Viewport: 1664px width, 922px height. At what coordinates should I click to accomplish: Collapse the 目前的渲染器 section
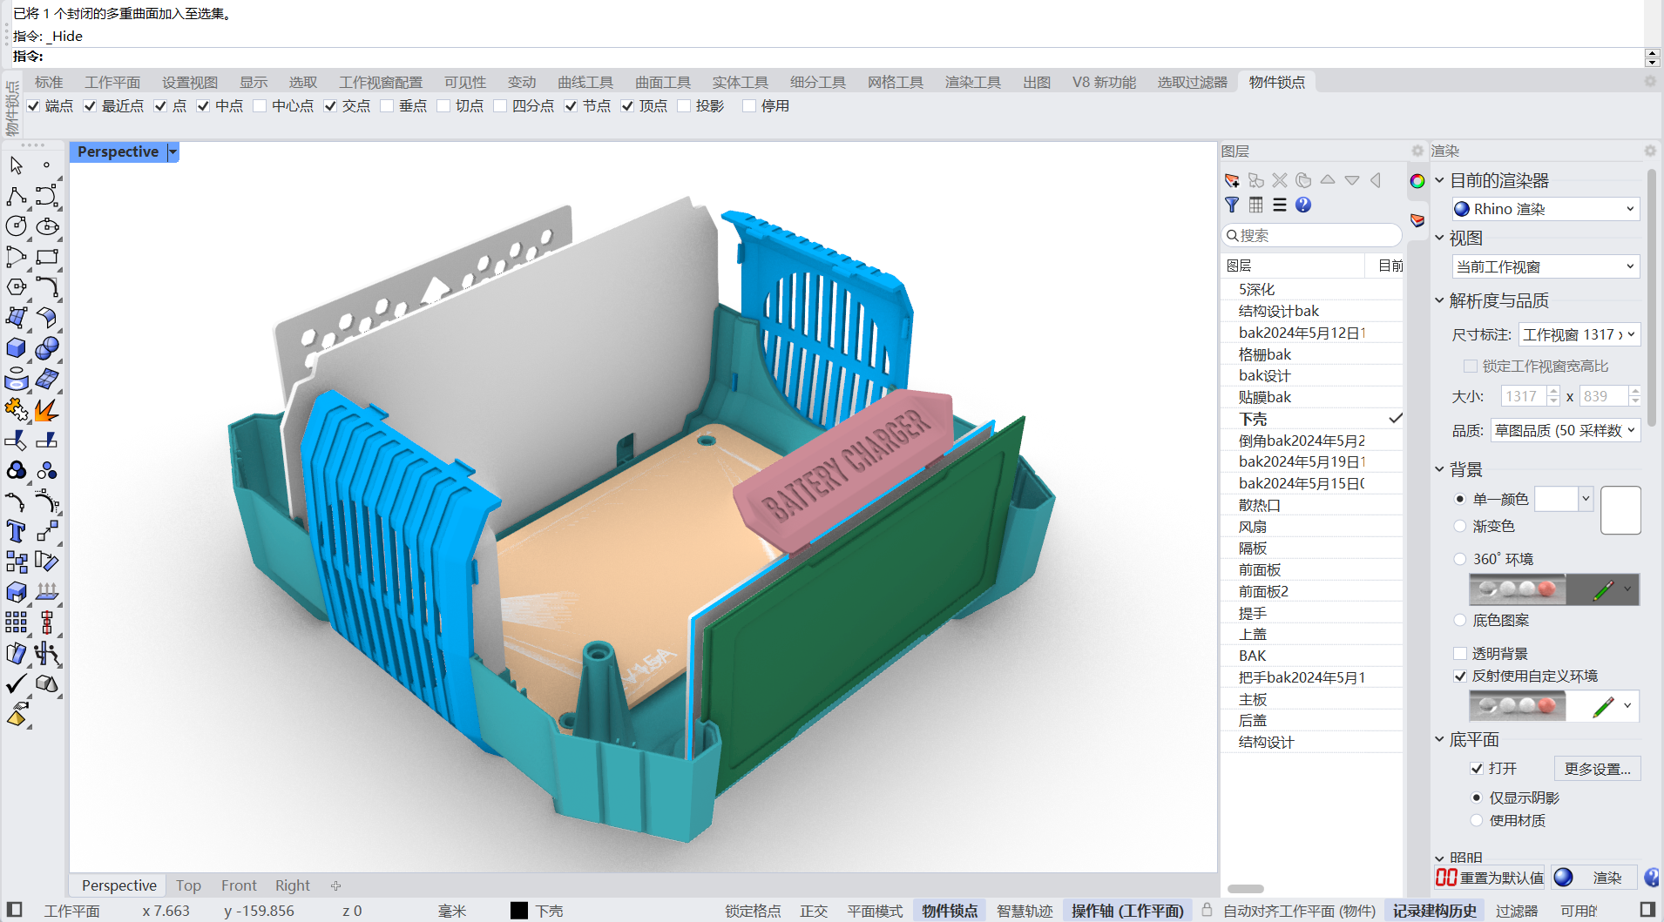(x=1439, y=180)
